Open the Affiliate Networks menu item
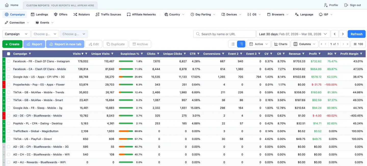The width and height of the screenshot is (367, 166). [141, 14]
